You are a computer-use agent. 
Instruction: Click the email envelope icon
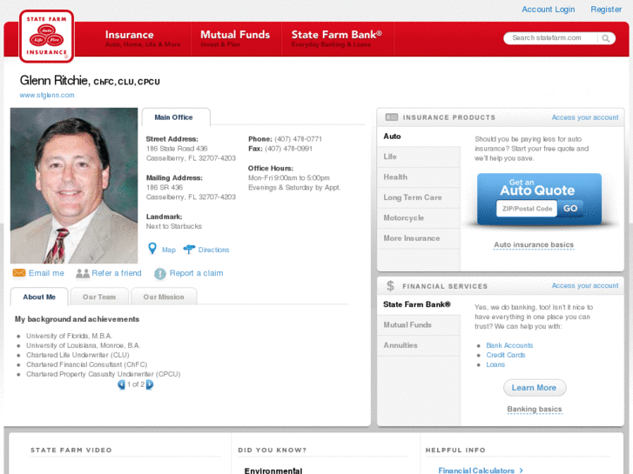[19, 273]
